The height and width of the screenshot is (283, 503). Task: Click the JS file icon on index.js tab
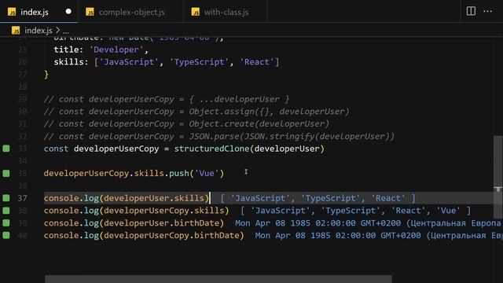(12, 12)
